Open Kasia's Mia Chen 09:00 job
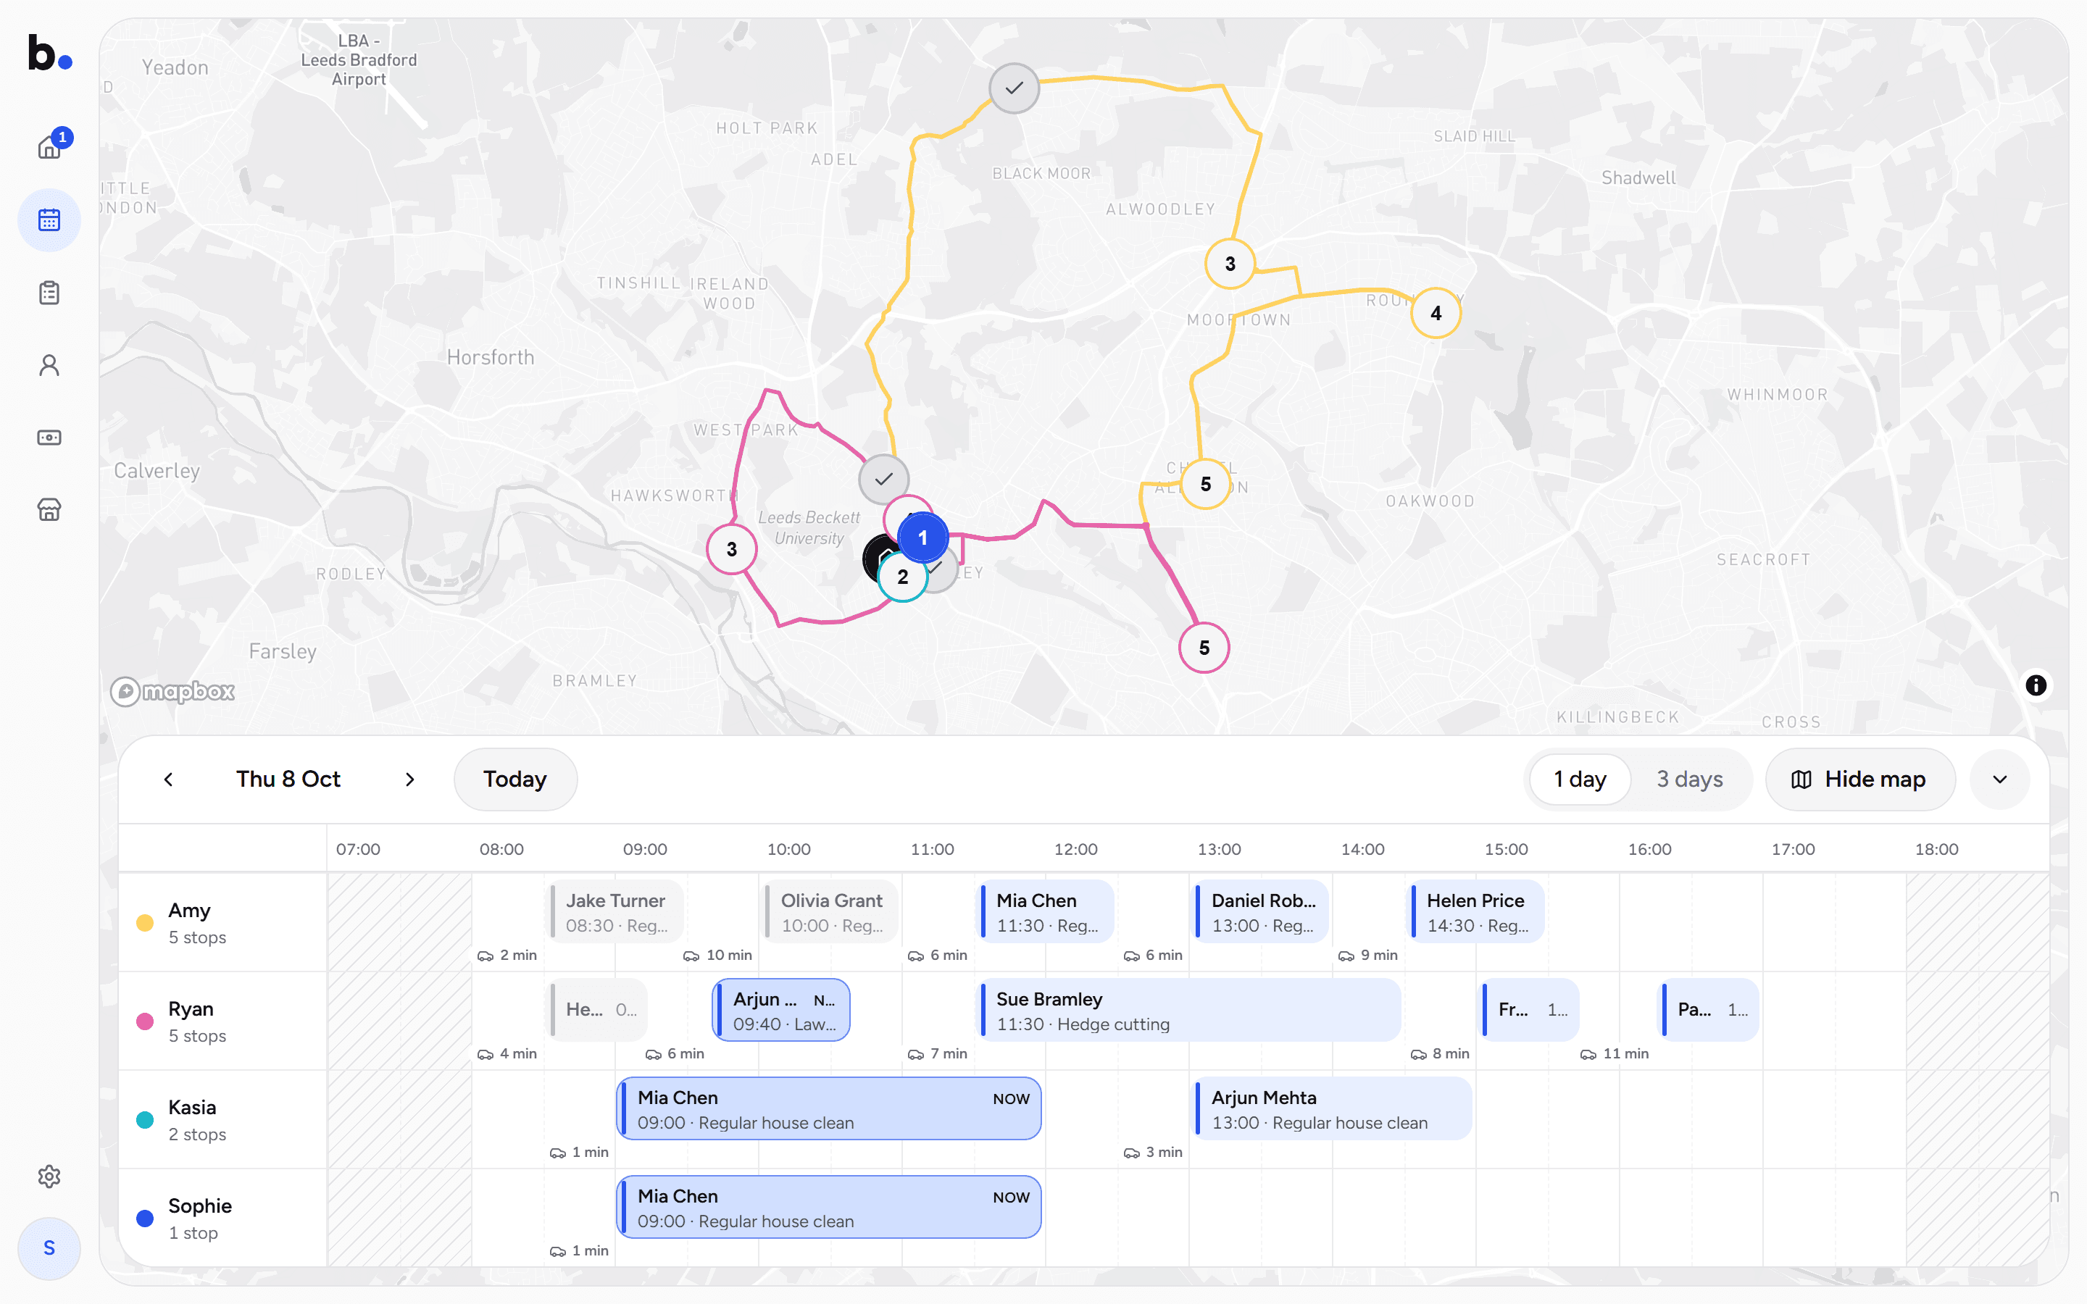 [x=830, y=1108]
